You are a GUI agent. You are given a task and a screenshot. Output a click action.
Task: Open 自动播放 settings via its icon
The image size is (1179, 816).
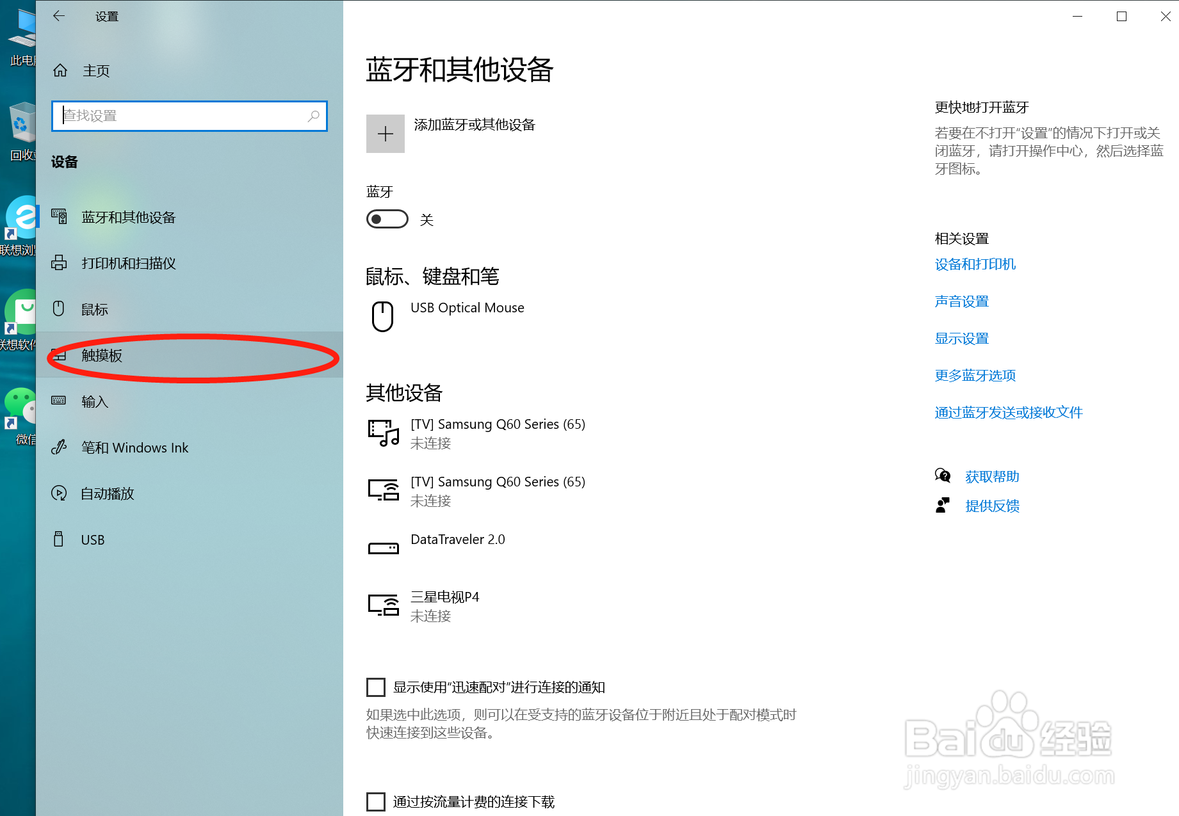[x=59, y=493]
